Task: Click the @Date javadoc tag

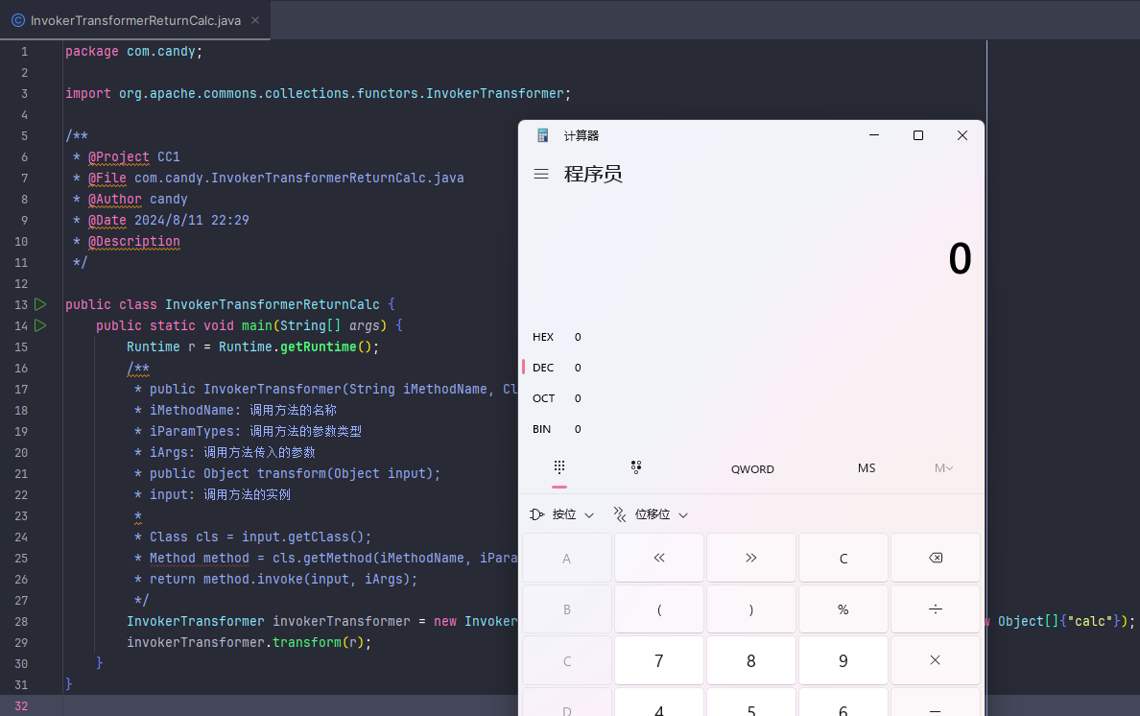Action: click(x=107, y=220)
